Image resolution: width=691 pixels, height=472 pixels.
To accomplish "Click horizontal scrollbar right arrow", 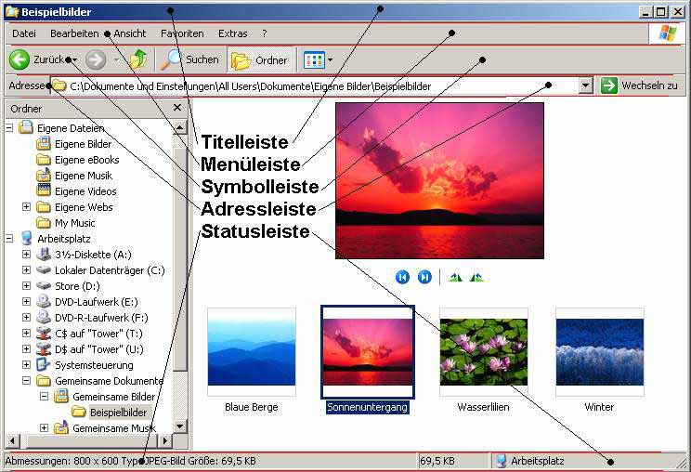I will (x=165, y=440).
